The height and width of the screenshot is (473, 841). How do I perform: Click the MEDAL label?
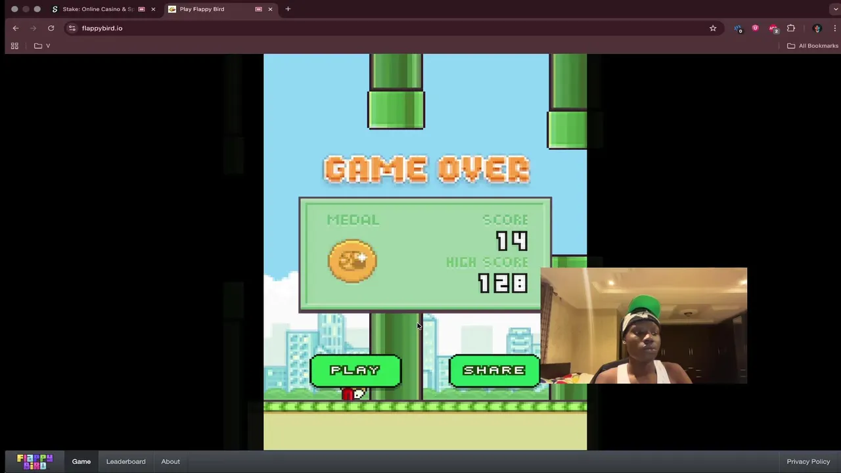[353, 219]
